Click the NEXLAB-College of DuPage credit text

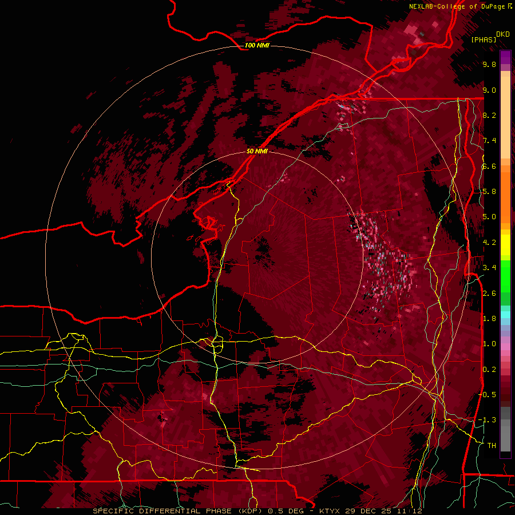tap(461, 6)
